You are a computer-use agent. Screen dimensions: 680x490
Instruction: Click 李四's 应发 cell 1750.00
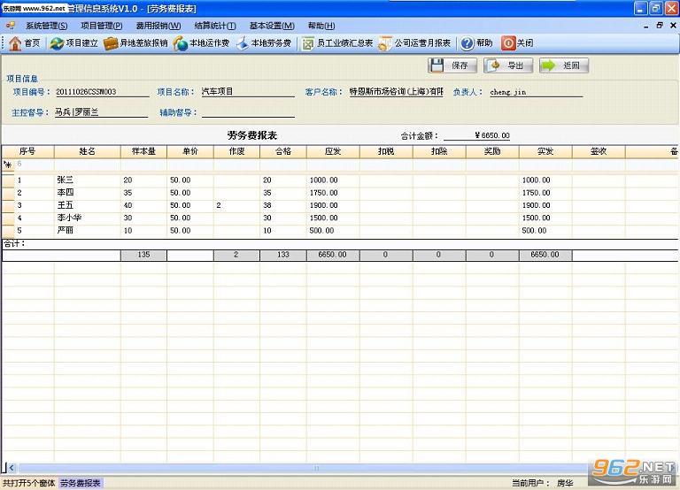[333, 192]
